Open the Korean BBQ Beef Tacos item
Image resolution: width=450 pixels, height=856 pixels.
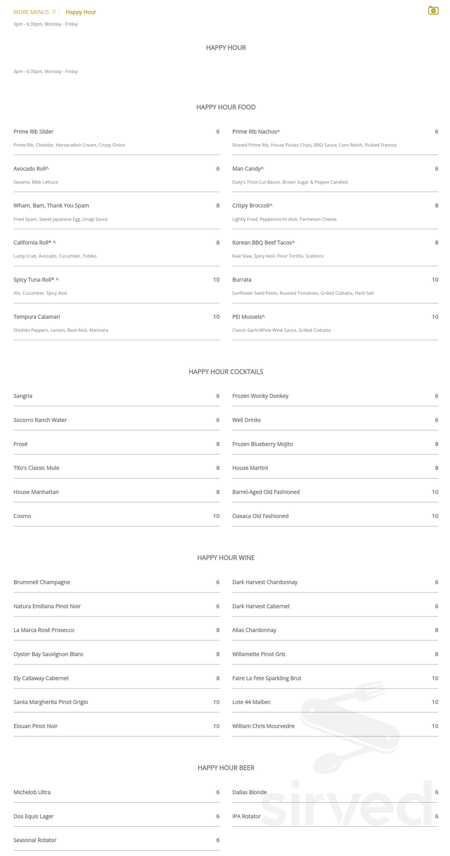tap(263, 243)
